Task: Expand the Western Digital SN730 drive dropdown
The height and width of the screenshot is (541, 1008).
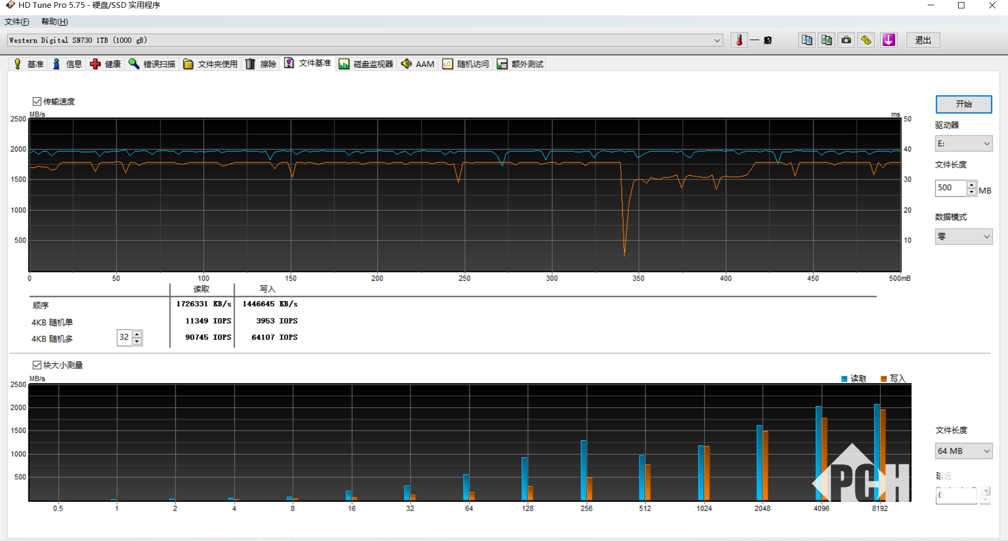Action: coord(717,40)
